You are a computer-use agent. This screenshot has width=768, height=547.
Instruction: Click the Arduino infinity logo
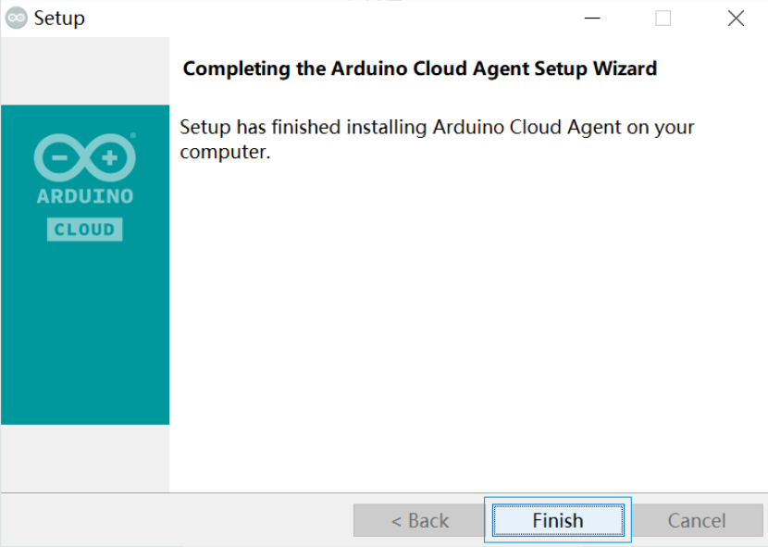click(85, 157)
